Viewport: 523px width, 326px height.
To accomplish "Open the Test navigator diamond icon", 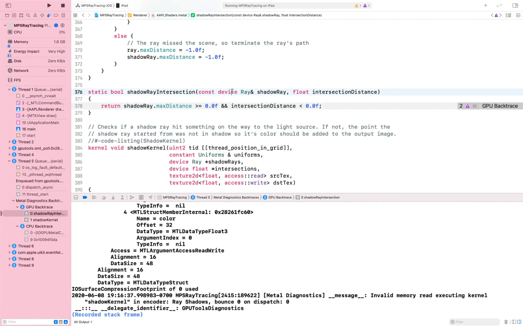I will pos(42,15).
